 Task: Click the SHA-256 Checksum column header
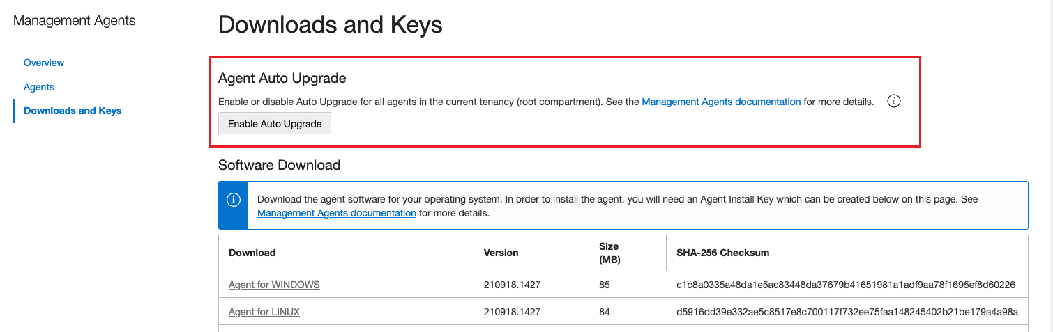(x=722, y=253)
